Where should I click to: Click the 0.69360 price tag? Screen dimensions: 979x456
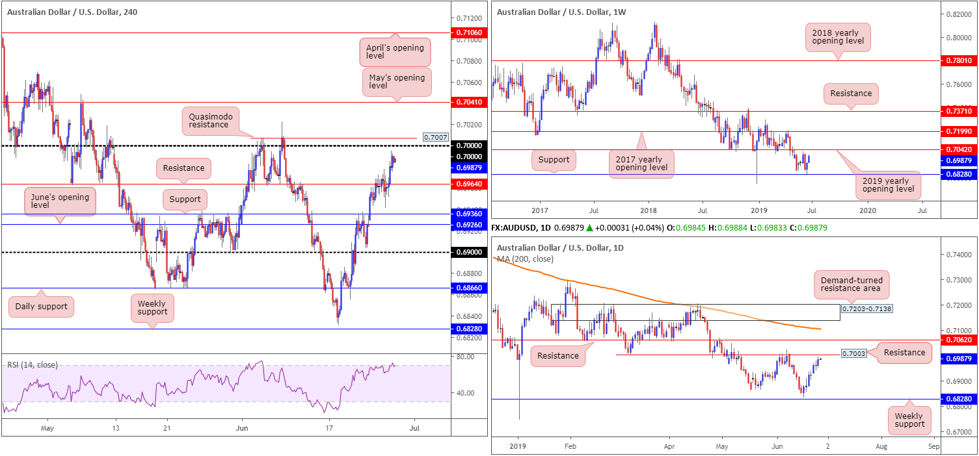click(x=468, y=214)
